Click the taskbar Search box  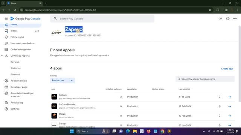(x=93, y=131)
